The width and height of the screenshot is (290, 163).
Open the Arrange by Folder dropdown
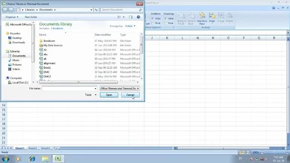pyautogui.click(x=130, y=26)
